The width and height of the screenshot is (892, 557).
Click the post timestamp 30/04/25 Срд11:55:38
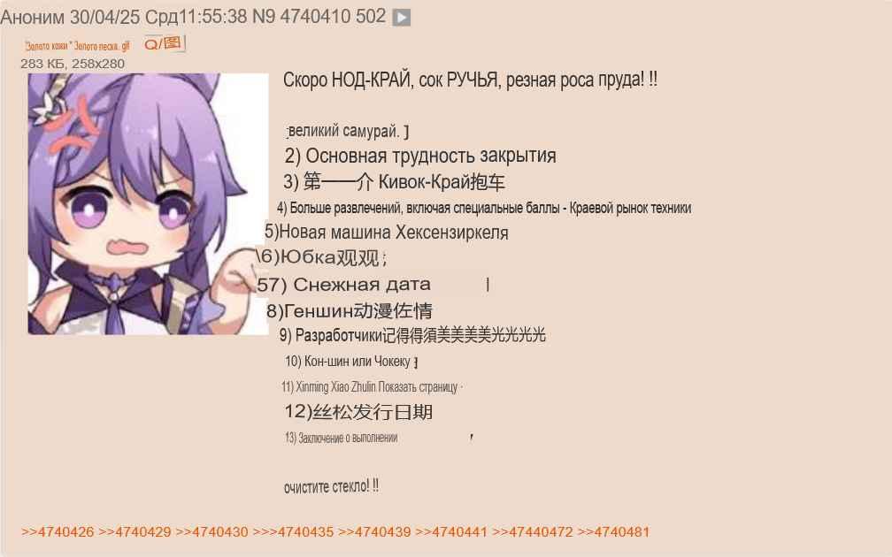click(x=158, y=17)
